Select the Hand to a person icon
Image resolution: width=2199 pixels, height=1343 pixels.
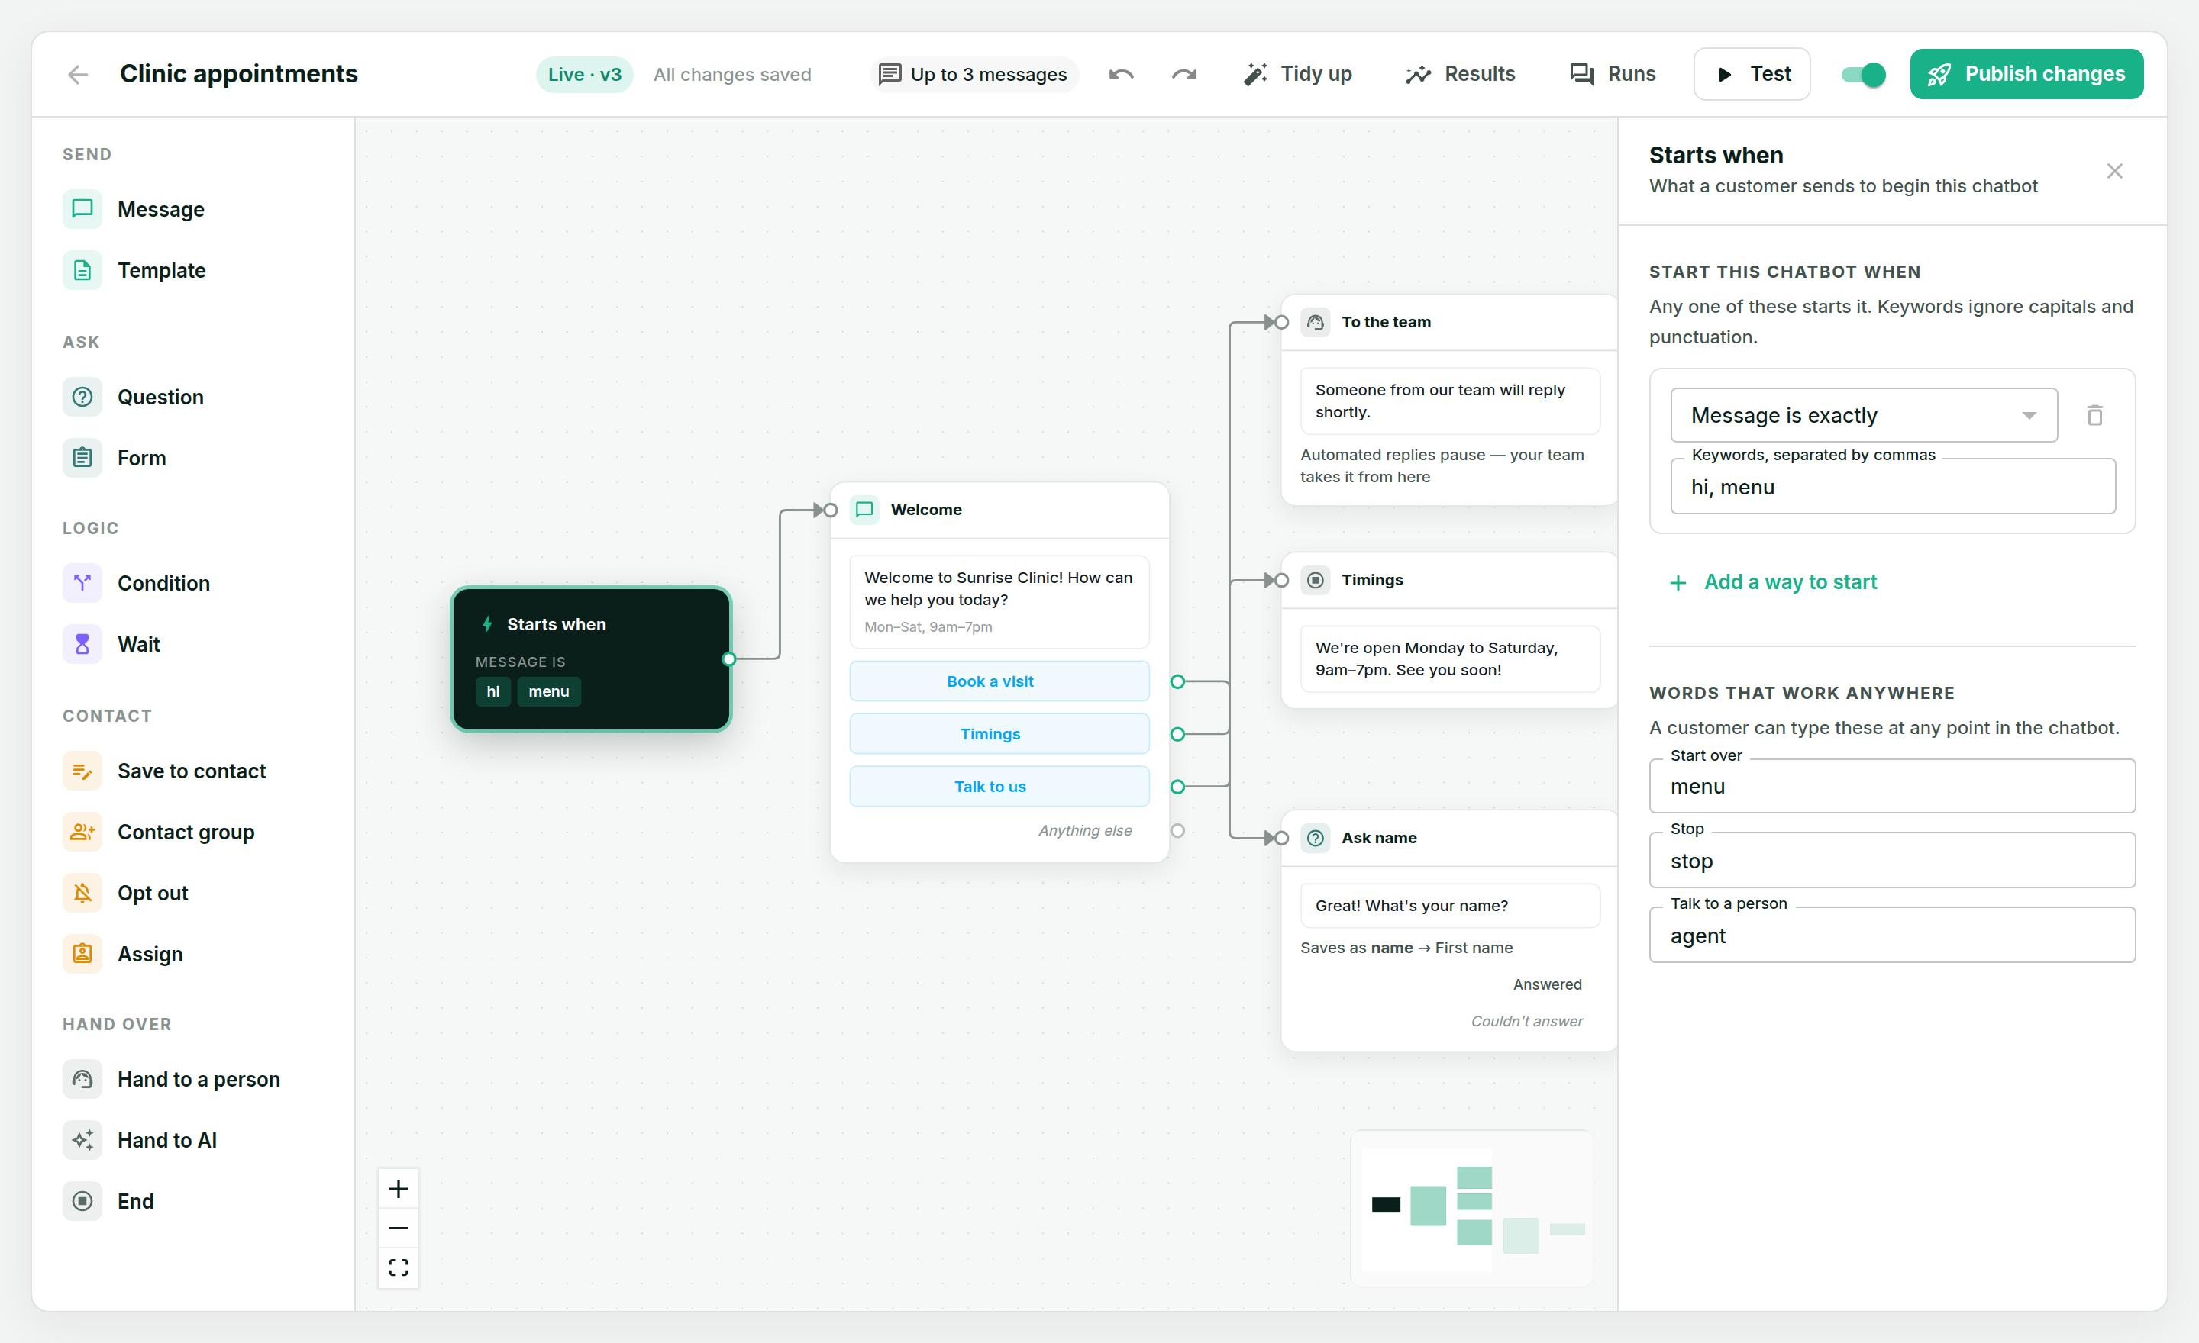coord(82,1079)
